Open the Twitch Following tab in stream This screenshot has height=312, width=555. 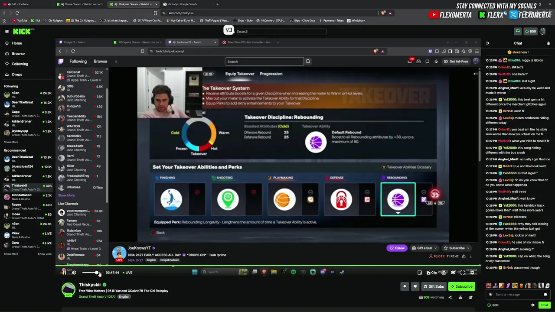[78, 62]
